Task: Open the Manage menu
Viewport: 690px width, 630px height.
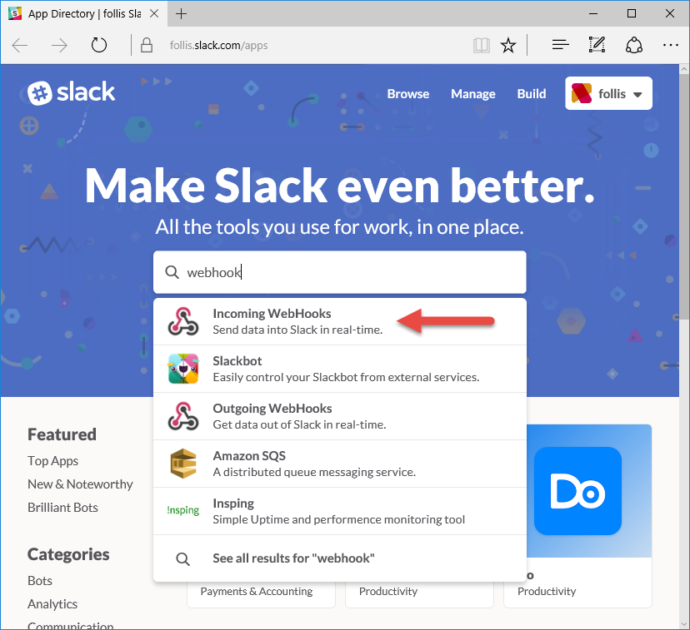Action: click(x=473, y=93)
